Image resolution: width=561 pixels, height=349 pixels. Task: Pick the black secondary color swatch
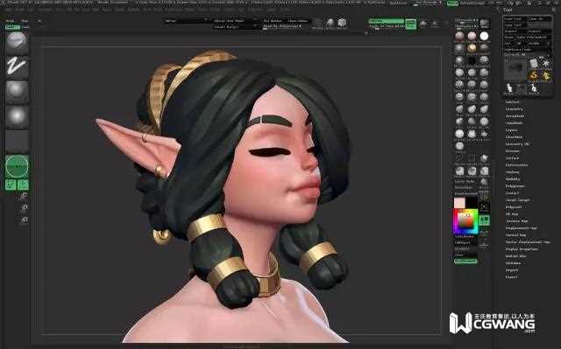pos(472,202)
